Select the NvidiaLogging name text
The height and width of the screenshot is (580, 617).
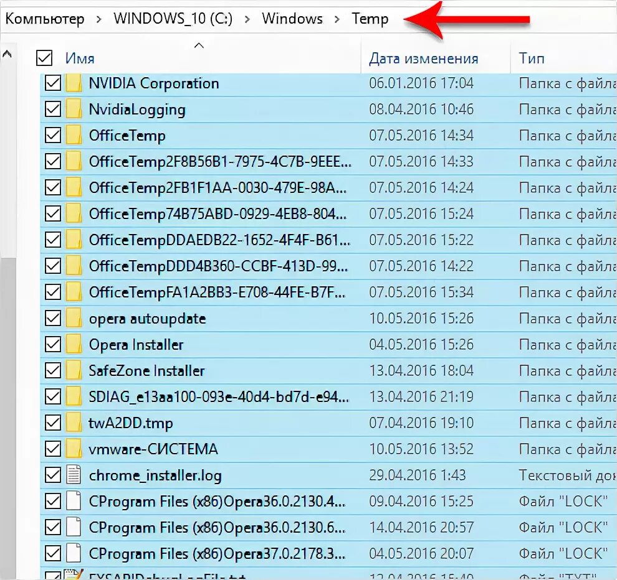click(x=137, y=110)
